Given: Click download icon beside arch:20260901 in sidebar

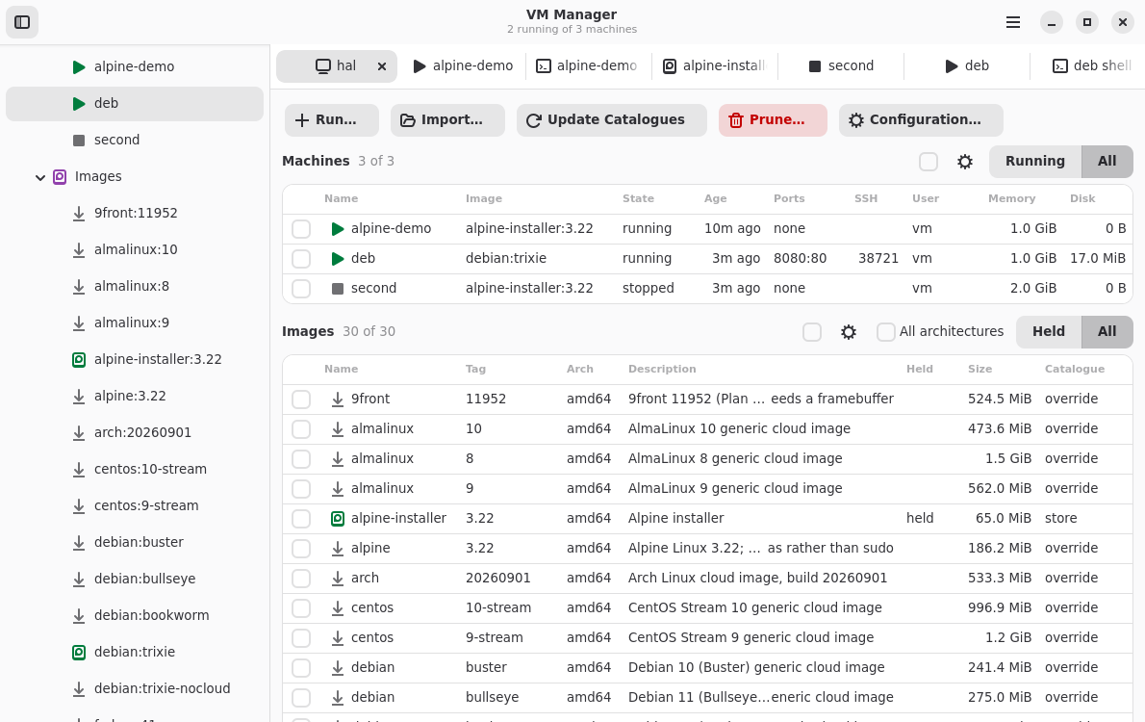Looking at the screenshot, I should [79, 432].
